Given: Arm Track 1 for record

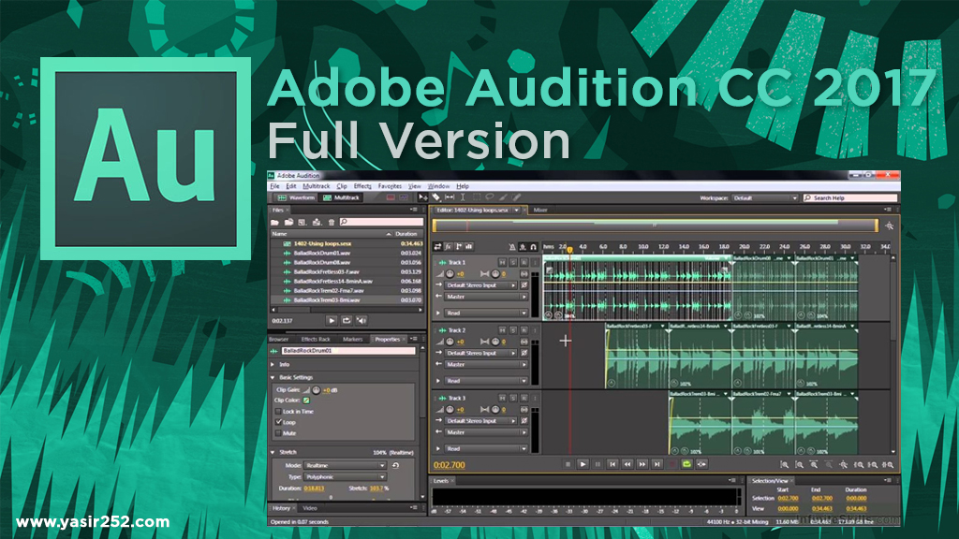Looking at the screenshot, I should pos(524,262).
